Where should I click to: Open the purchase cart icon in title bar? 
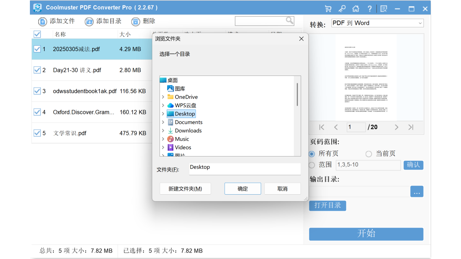[327, 8]
